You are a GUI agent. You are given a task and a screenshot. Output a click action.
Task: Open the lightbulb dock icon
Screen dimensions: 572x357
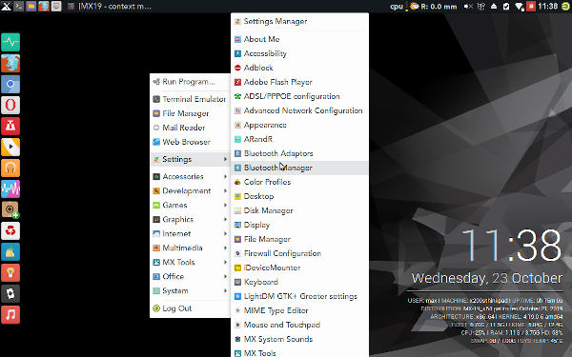click(x=10, y=273)
